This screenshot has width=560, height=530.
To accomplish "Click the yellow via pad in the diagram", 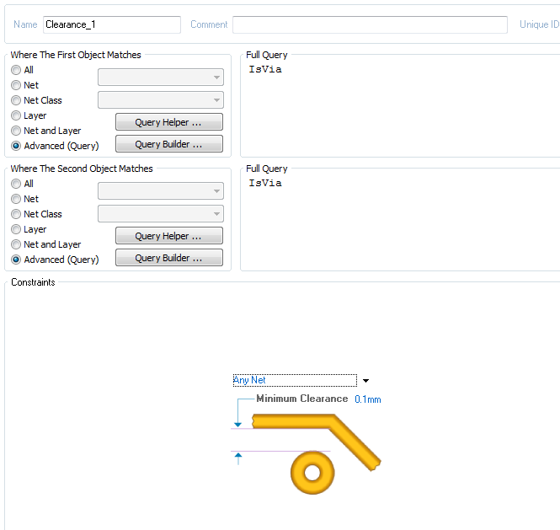I will (x=312, y=473).
